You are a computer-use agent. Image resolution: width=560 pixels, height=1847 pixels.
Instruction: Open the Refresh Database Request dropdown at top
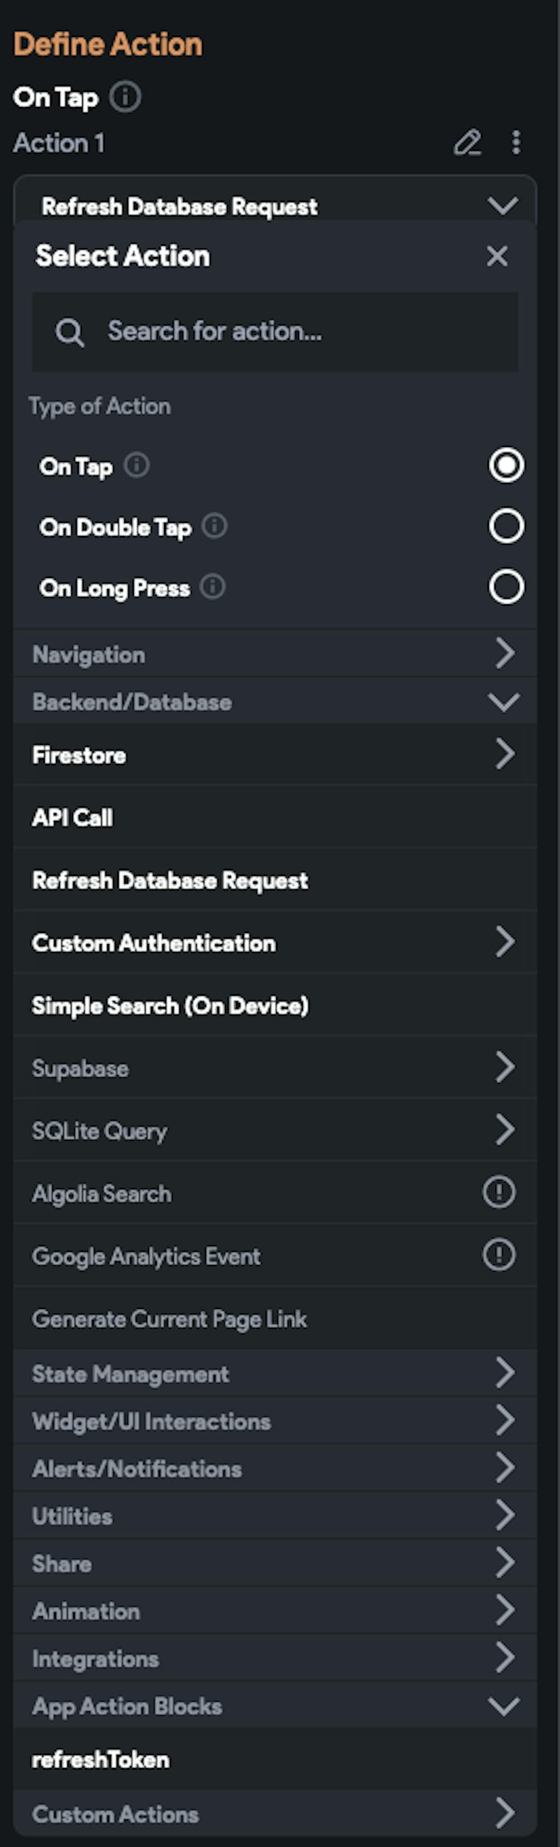point(274,207)
